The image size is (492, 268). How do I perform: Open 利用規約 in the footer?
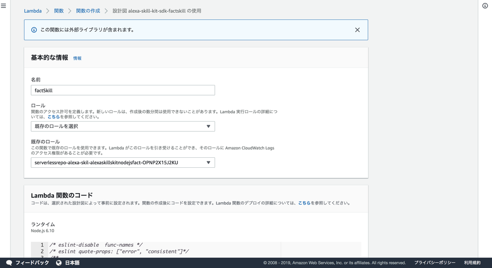[472, 263]
